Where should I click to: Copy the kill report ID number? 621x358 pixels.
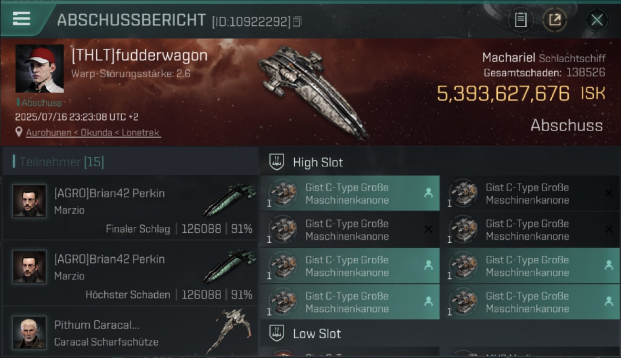click(x=297, y=21)
